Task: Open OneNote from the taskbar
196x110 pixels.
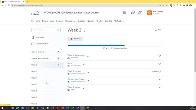Action: click(x=78, y=108)
